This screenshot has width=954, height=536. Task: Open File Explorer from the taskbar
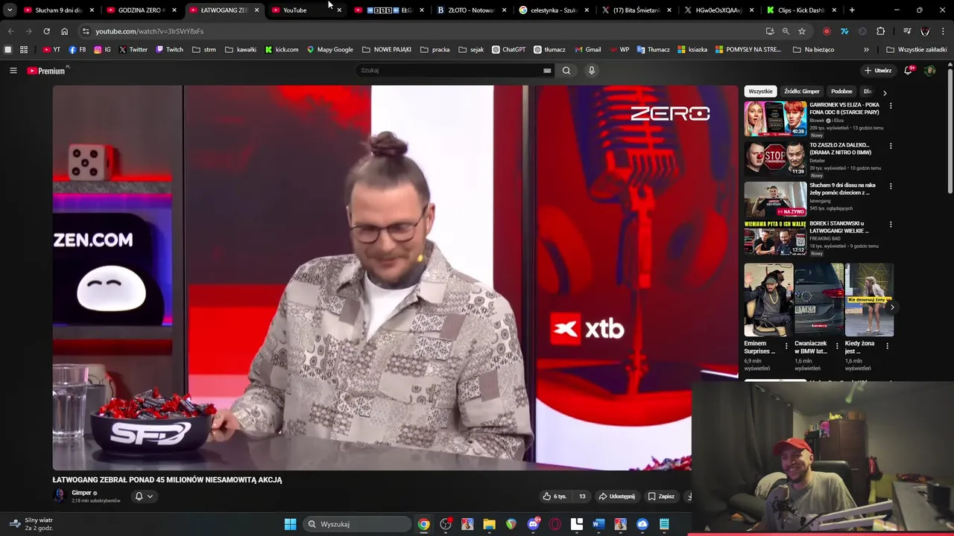tap(489, 524)
